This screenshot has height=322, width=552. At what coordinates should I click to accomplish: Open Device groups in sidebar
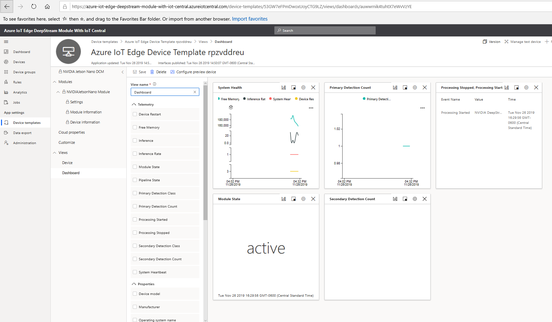click(24, 72)
